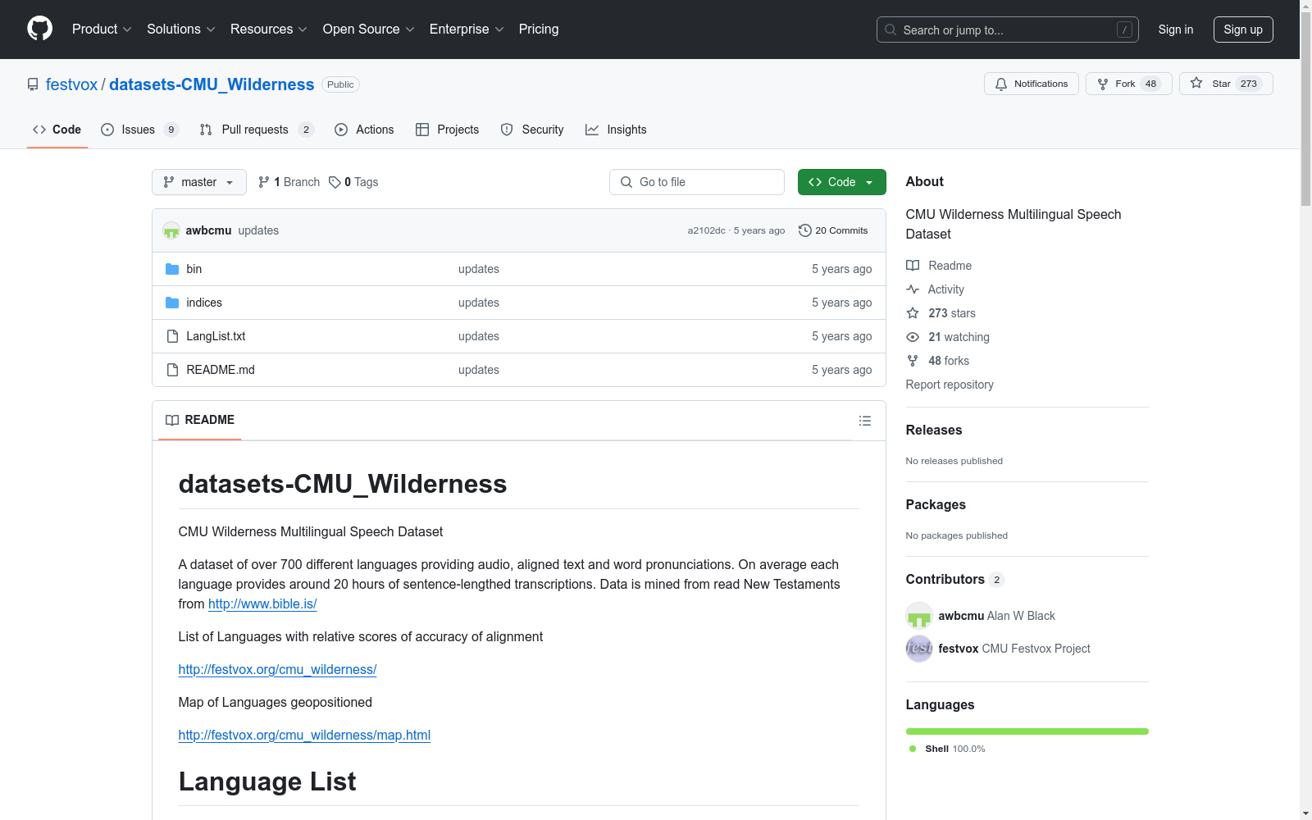View the 1 Branch list

coord(289,182)
